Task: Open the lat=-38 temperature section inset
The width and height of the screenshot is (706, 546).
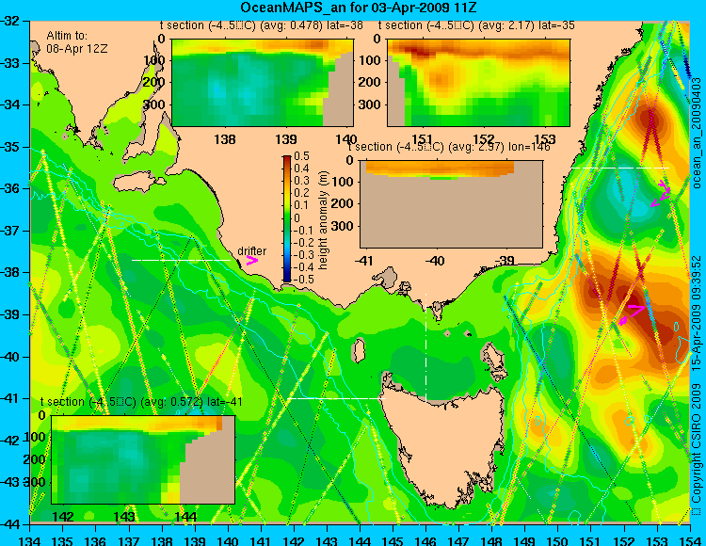Action: tap(263, 83)
